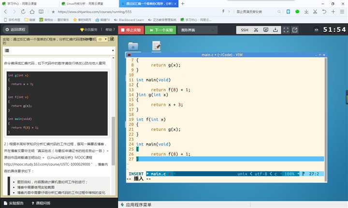Close the active blue browser tab

(x=175, y=4)
